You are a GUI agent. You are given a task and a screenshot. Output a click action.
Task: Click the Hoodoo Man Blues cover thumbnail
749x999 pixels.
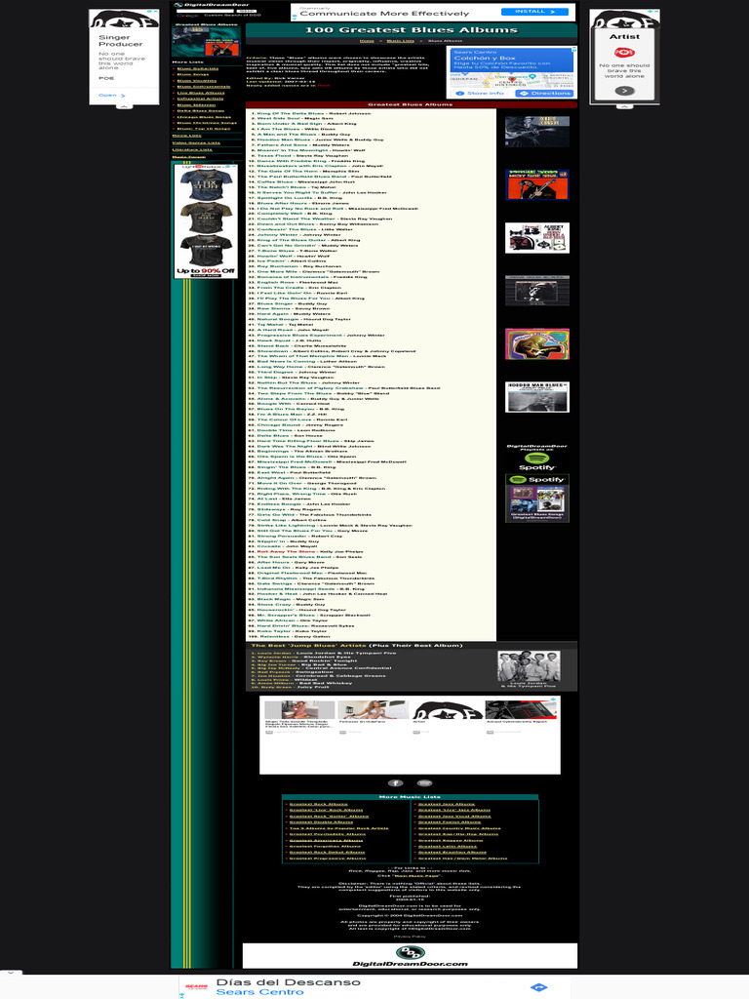537,397
